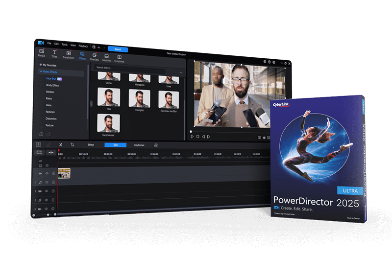This screenshot has height=257, width=392.
Task: Stop the preview playback
Action: point(198,137)
